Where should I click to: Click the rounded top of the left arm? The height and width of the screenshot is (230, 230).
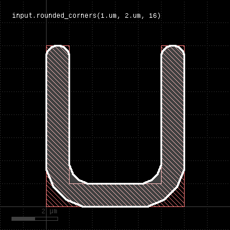click(57, 50)
